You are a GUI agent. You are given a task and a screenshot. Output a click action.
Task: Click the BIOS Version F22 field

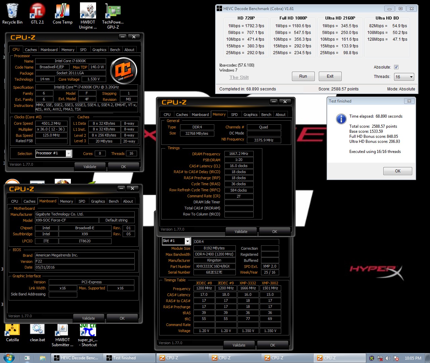point(85,261)
